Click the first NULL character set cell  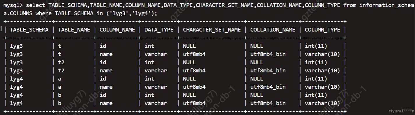tap(189, 46)
